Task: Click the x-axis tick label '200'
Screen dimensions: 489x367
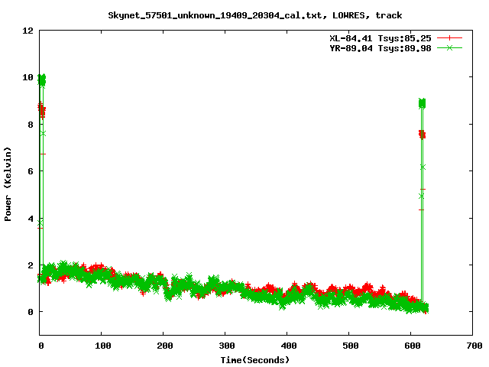Action: [x=165, y=346]
